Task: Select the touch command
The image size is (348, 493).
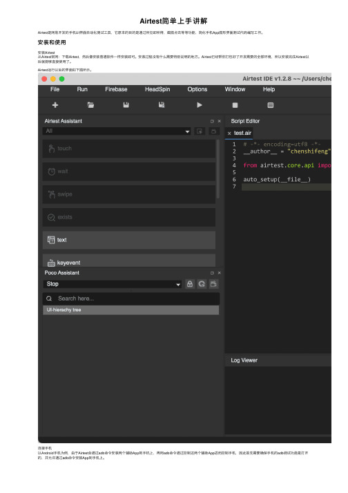Action: coord(128,149)
